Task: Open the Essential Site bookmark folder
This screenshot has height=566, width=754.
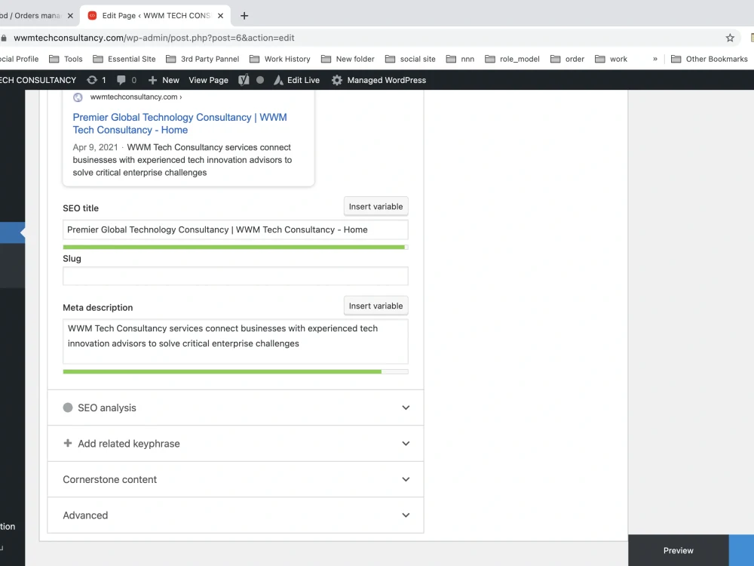Action: 124,59
